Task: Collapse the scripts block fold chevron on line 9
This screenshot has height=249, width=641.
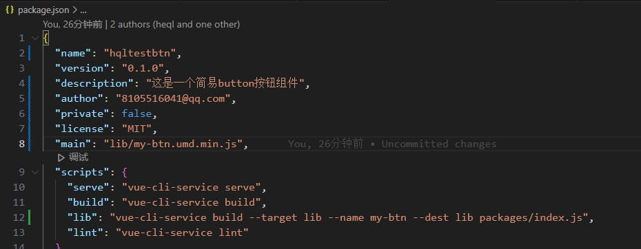Action: pos(34,172)
